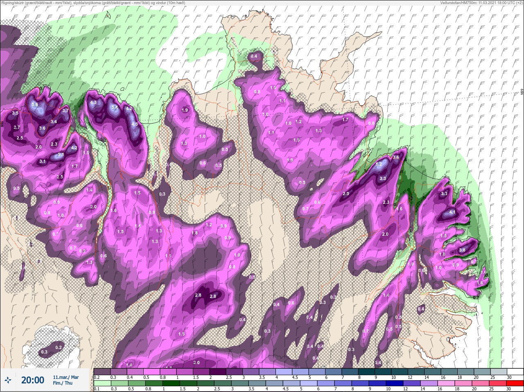The width and height of the screenshot is (524, 392).
Task: Click the "11.mar./ Mar" date label
Action: (x=65, y=377)
